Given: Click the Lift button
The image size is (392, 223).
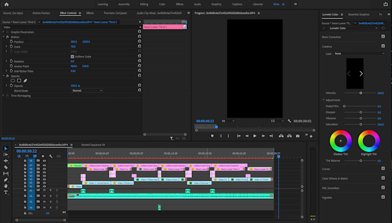Looking at the screenshot, I should point(281,136).
